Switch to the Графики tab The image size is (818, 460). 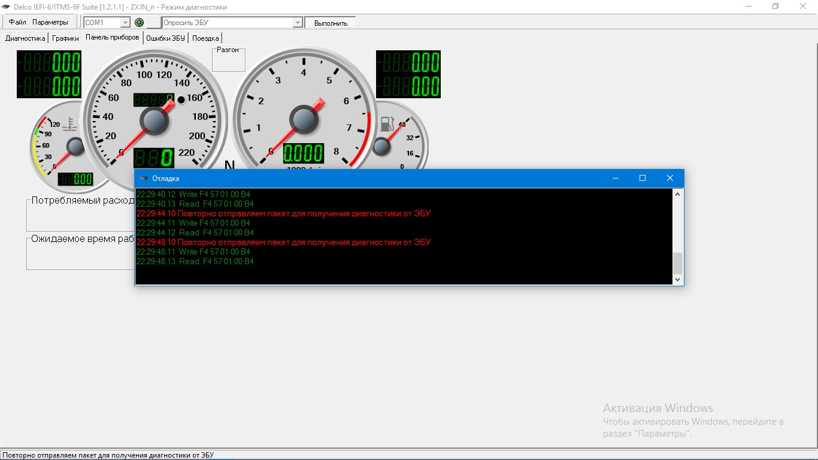click(x=65, y=38)
